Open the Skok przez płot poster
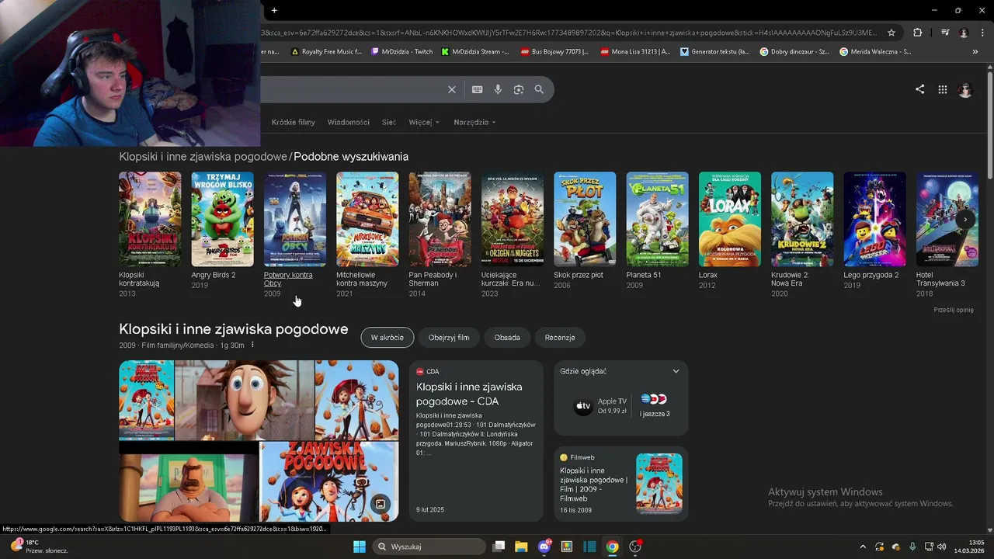The height and width of the screenshot is (559, 994). click(585, 219)
